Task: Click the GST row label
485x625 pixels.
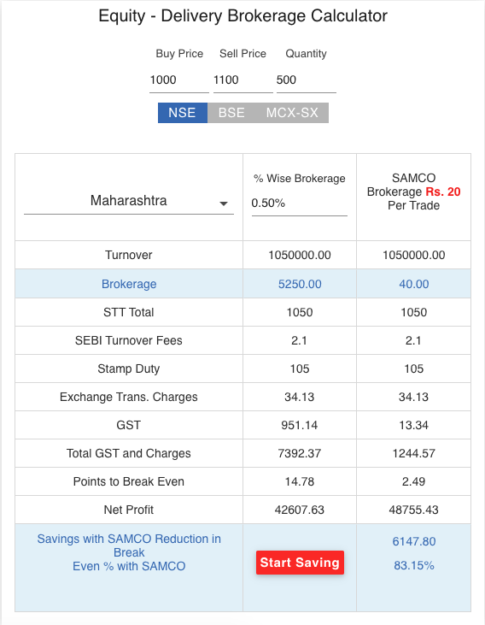Action: (129, 425)
